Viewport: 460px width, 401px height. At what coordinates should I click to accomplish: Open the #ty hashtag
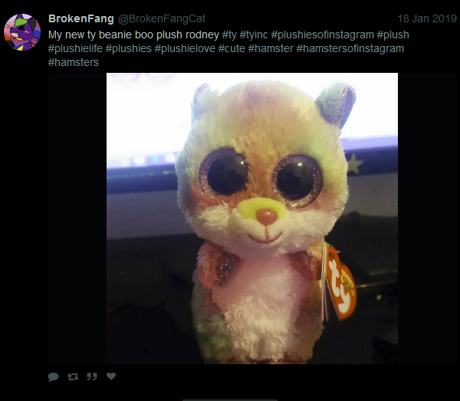pos(229,35)
